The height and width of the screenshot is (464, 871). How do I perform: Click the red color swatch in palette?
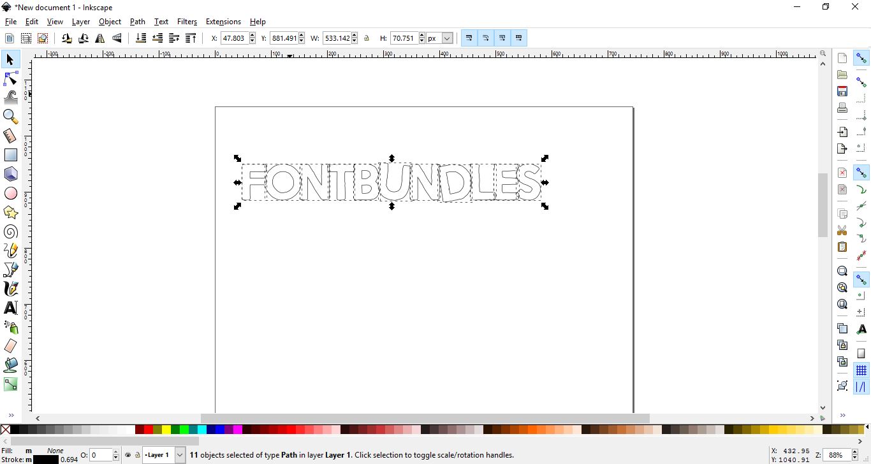149,430
